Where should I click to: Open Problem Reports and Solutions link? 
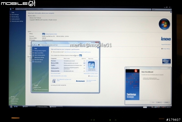coord(41,90)
